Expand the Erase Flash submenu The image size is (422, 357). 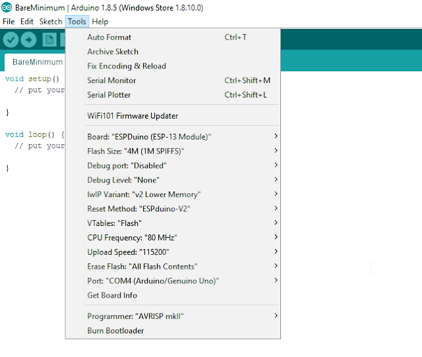[173, 266]
